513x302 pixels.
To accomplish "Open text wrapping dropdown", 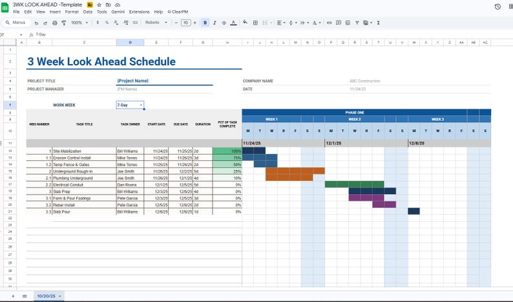I will [x=304, y=23].
